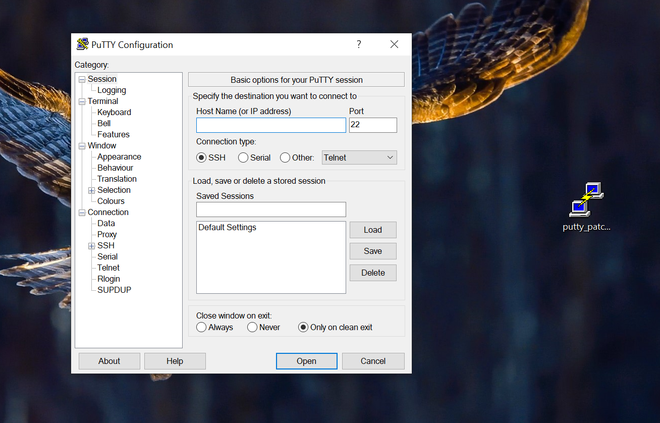Viewport: 660px width, 423px height.
Task: Click the PuTTY icon in title bar
Action: click(82, 44)
